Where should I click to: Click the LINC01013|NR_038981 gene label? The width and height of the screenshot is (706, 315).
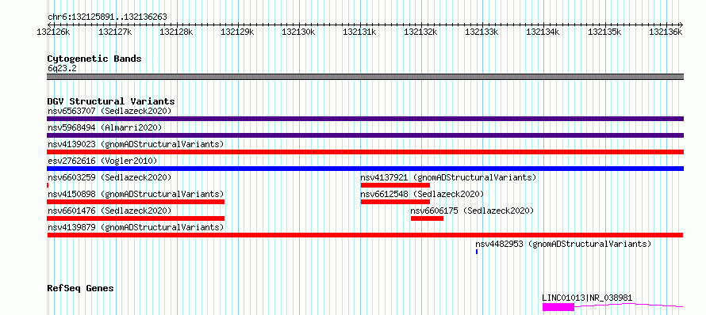587,298
